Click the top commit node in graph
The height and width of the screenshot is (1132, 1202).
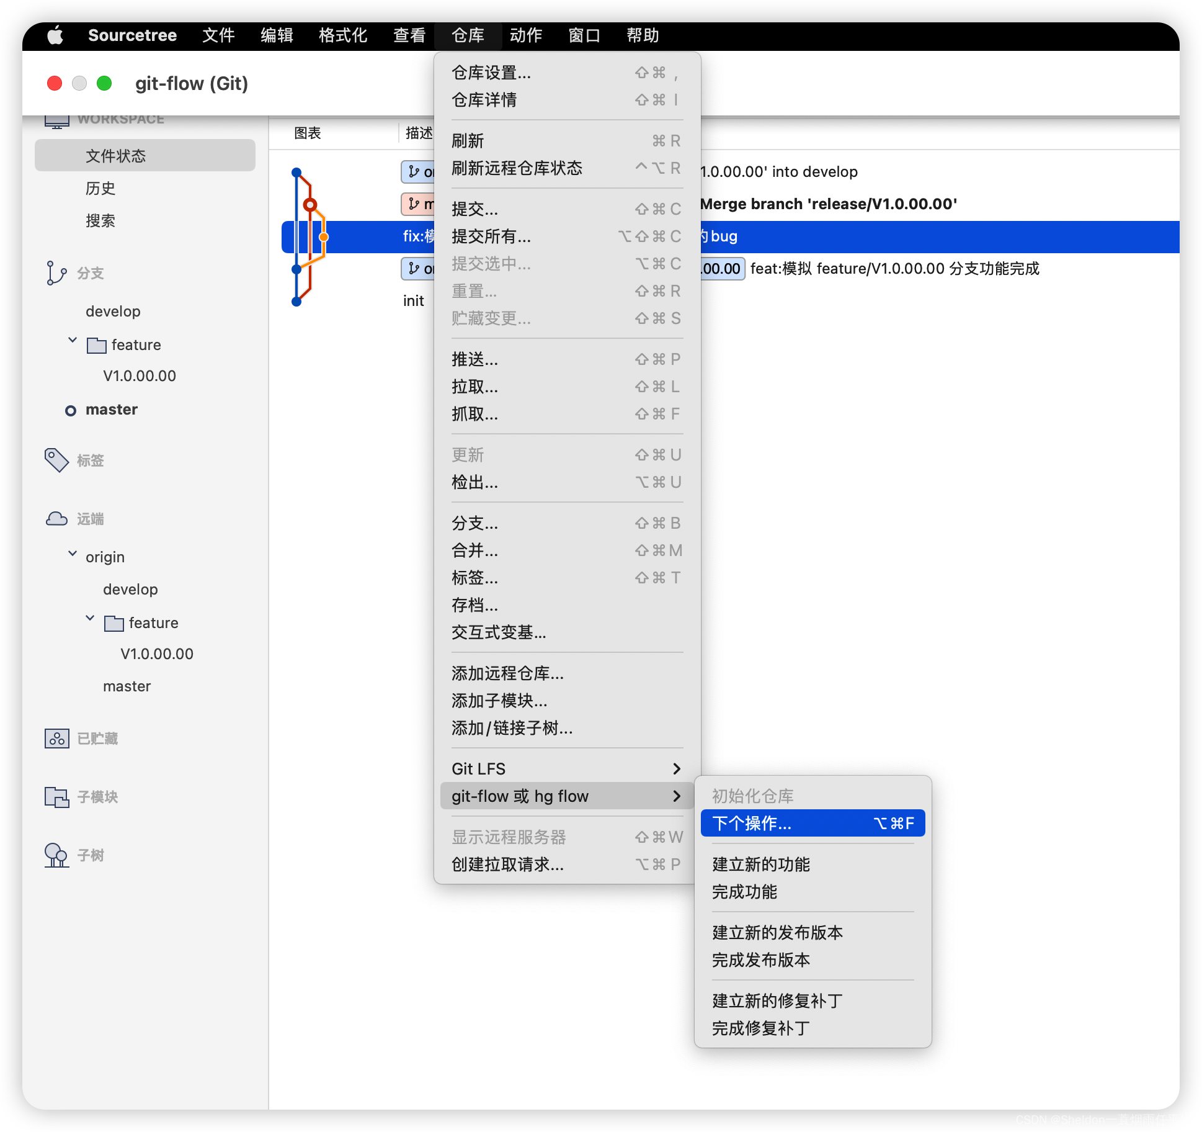(296, 172)
